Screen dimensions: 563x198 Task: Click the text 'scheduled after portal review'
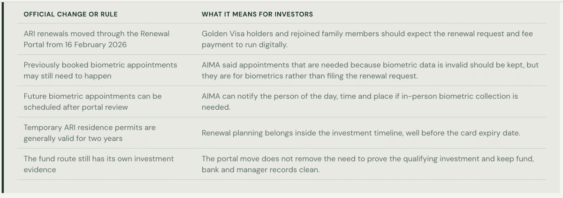pyautogui.click(x=76, y=107)
